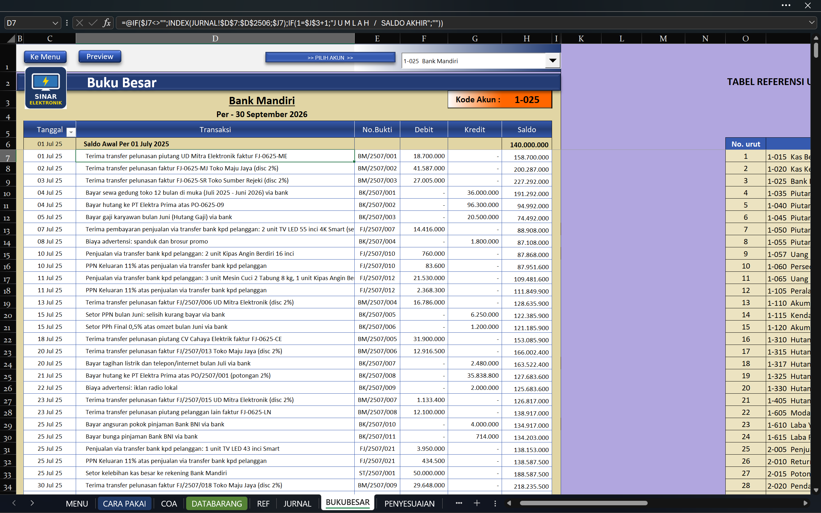Expand the formula bar chevron
Image resolution: width=821 pixels, height=513 pixels.
tap(811, 23)
